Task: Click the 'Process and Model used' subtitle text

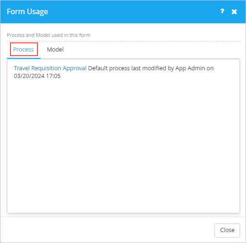Action: [49, 35]
